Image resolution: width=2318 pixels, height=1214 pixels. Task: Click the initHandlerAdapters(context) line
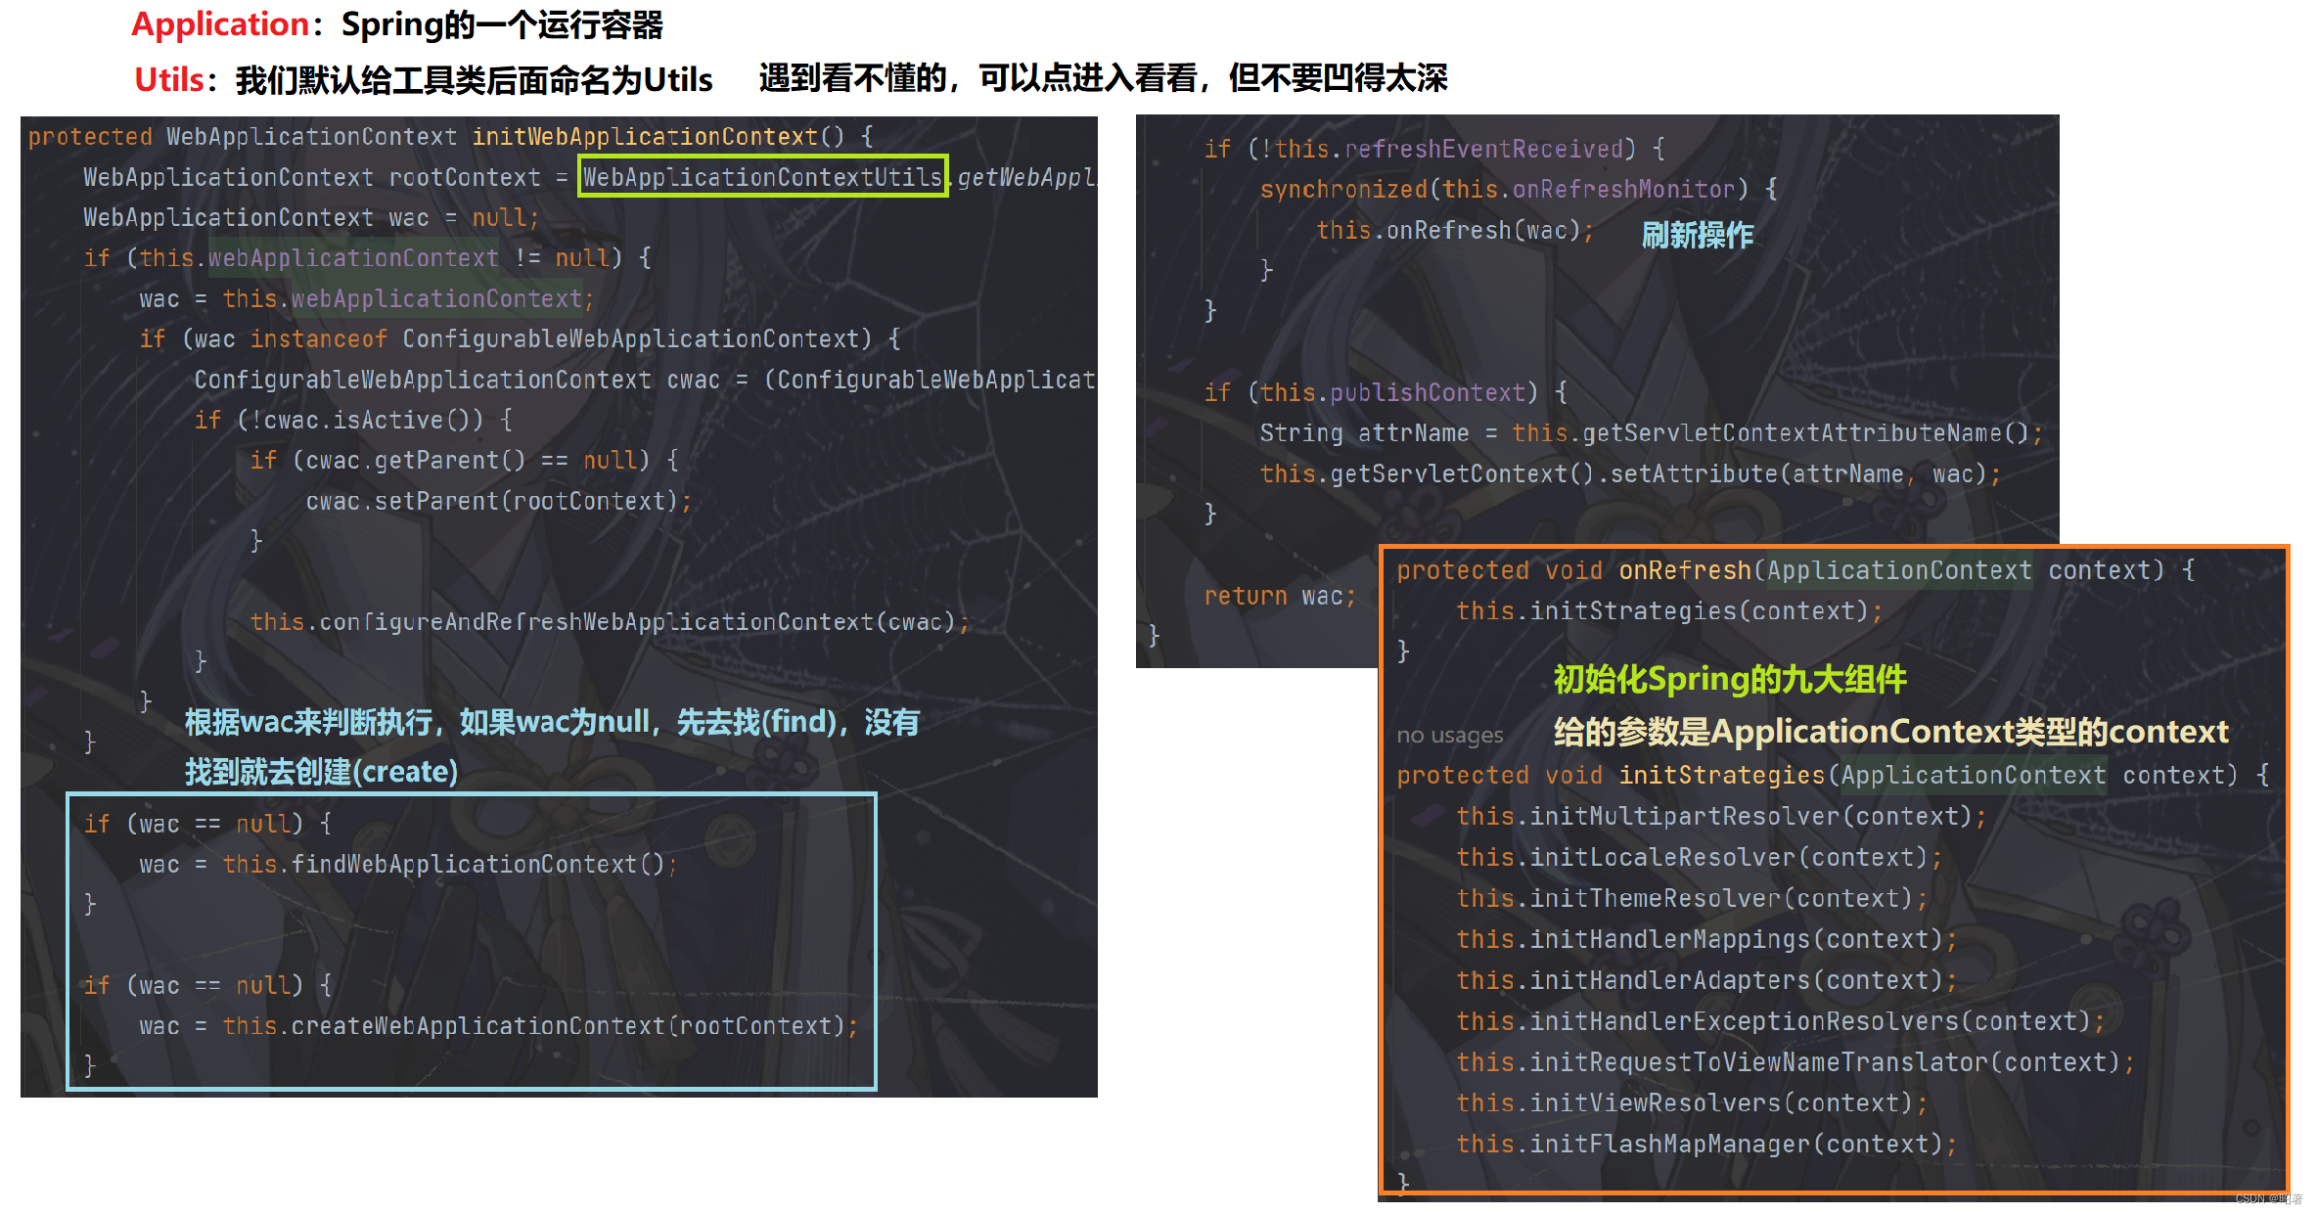[x=1705, y=981]
